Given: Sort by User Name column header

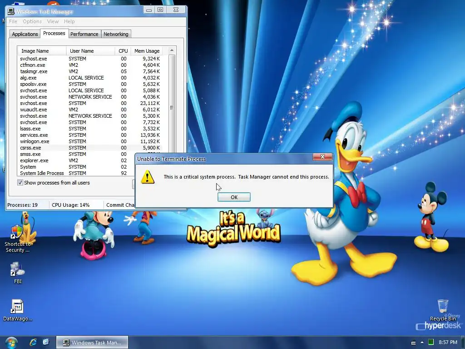Looking at the screenshot, I should click(90, 51).
